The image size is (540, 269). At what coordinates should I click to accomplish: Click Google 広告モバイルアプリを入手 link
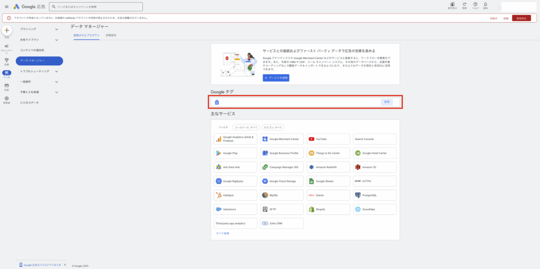42,265
